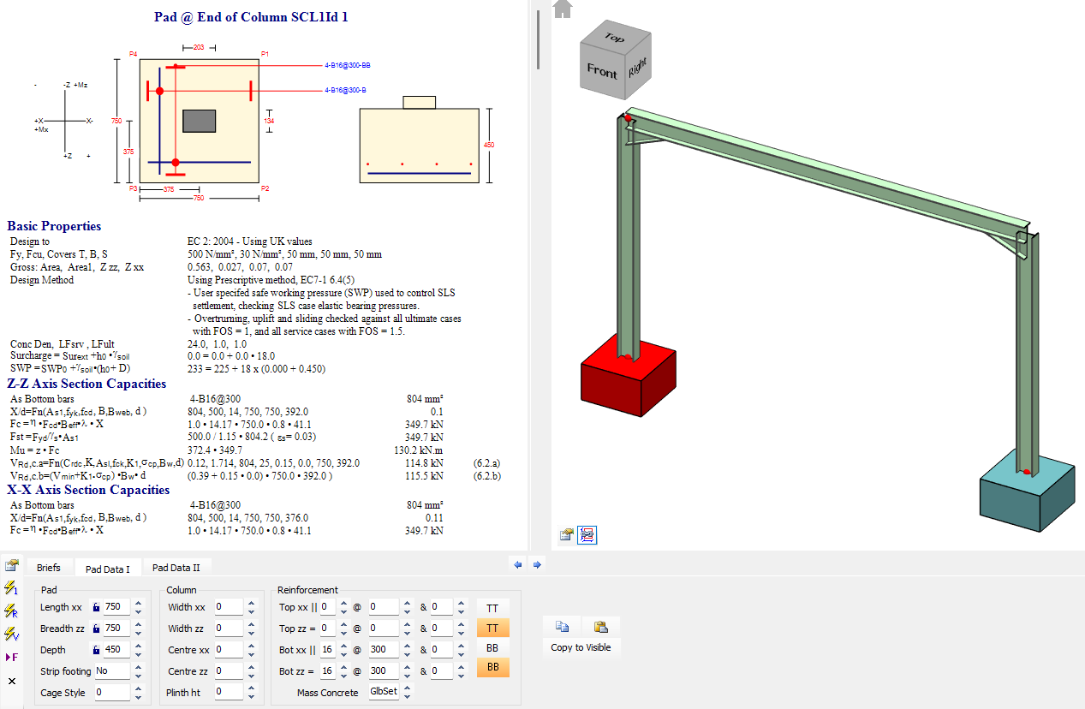
Task: Click the lightning bolt 1 design icon
Action: (11, 588)
